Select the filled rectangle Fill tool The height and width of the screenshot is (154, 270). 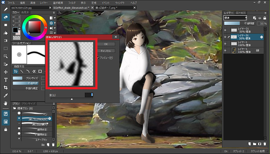point(5,25)
